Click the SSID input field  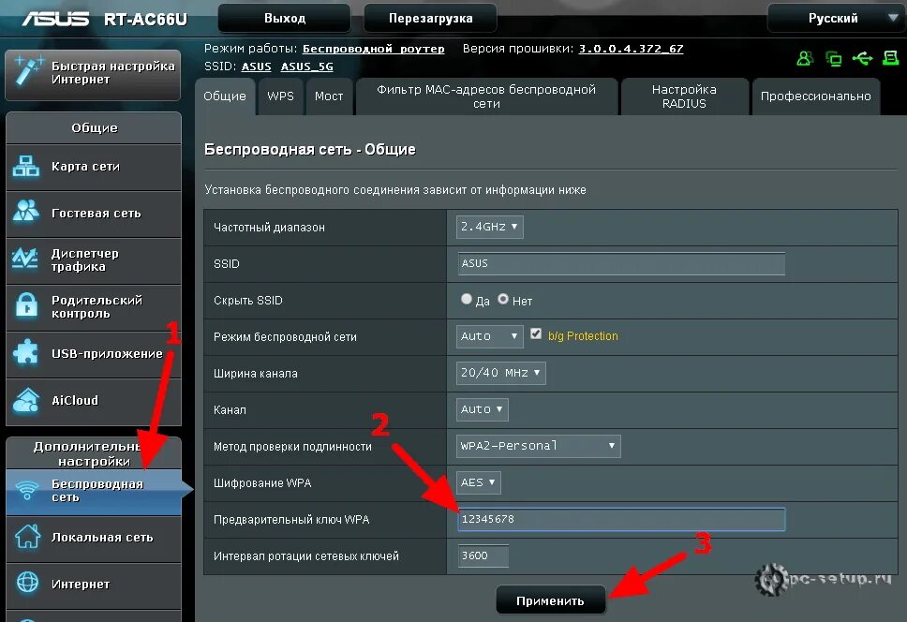coord(621,263)
